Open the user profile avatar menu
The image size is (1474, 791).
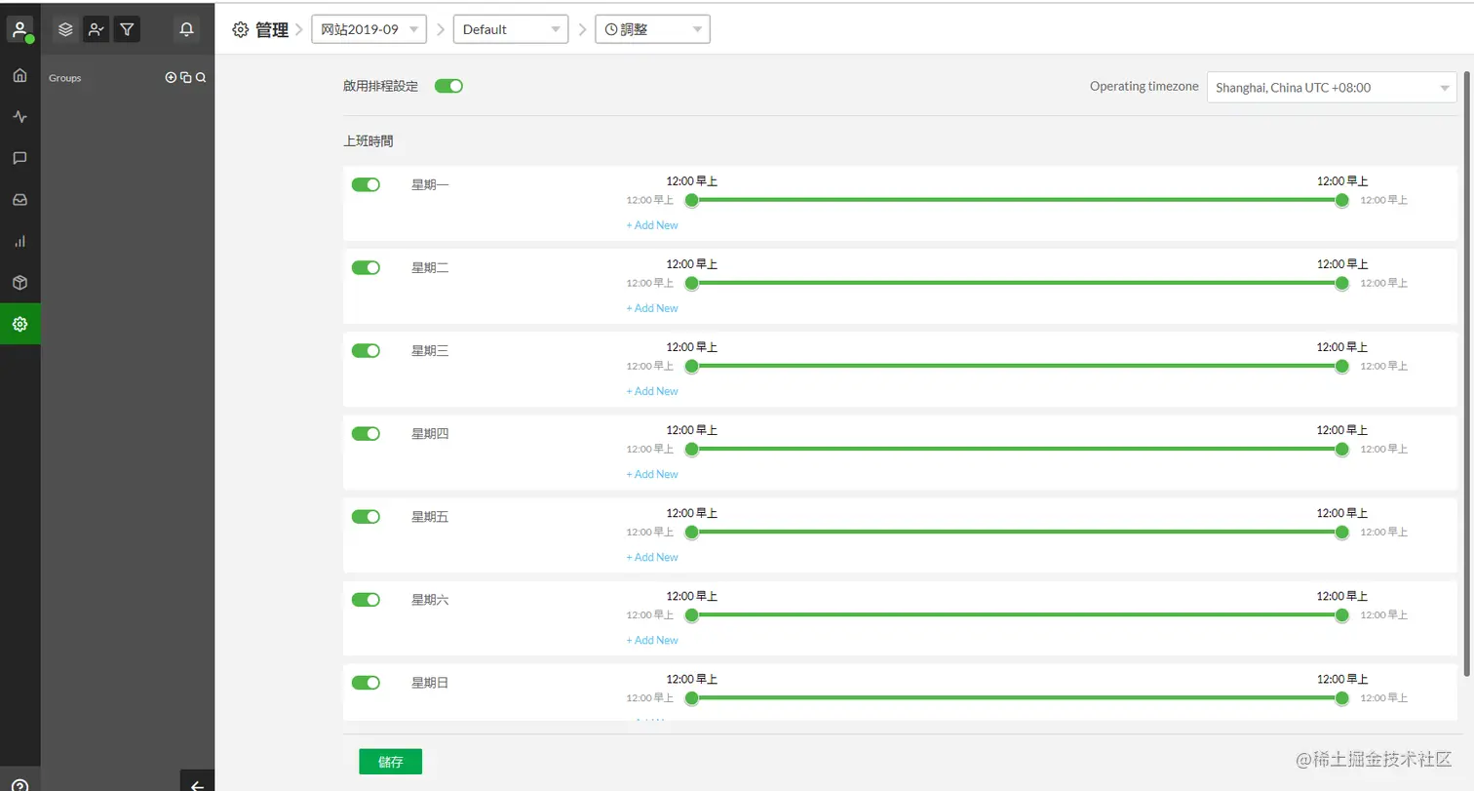19,29
